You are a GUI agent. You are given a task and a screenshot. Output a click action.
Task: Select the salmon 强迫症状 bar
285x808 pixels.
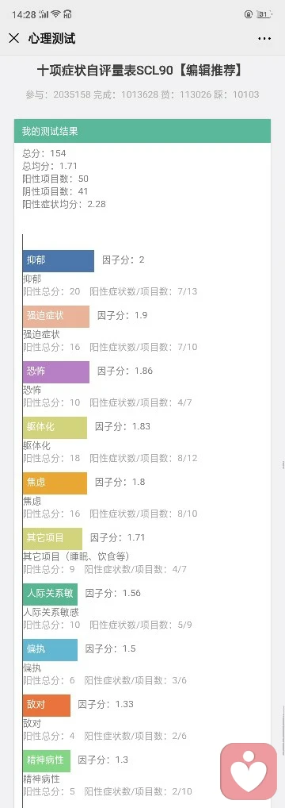click(x=56, y=317)
